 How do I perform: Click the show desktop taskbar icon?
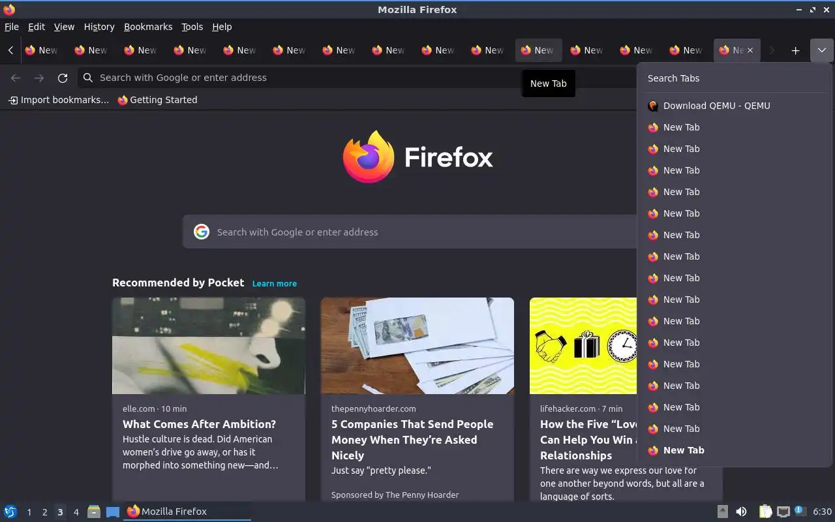coord(113,512)
